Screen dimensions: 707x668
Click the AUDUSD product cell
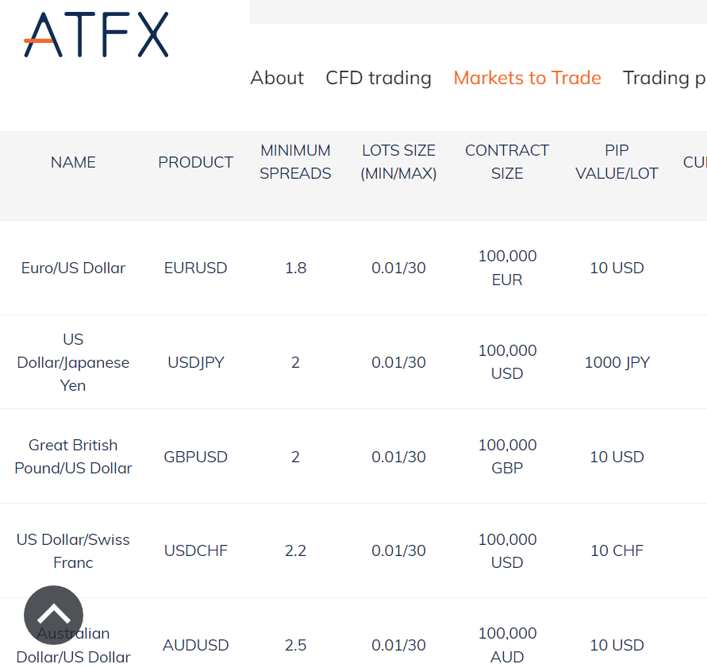pos(195,645)
